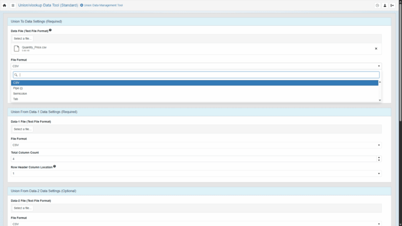Click the Data File help icon
The width and height of the screenshot is (402, 226).
click(x=50, y=30)
